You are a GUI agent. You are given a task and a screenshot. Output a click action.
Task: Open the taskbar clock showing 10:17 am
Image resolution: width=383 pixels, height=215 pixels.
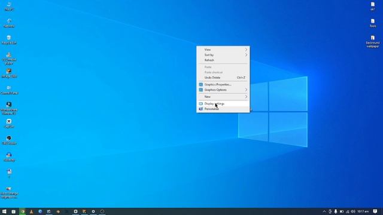coord(363,211)
